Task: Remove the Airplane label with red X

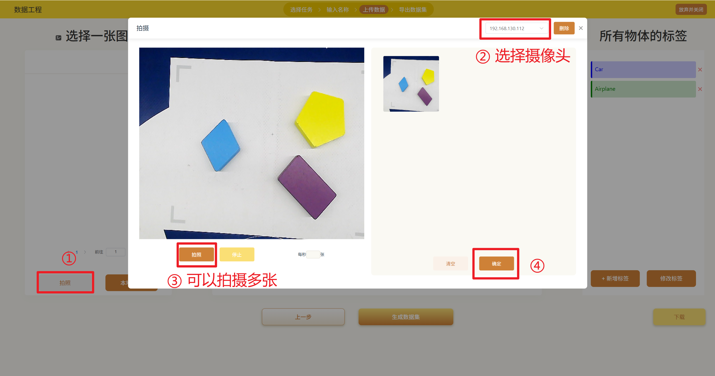Action: [x=700, y=89]
